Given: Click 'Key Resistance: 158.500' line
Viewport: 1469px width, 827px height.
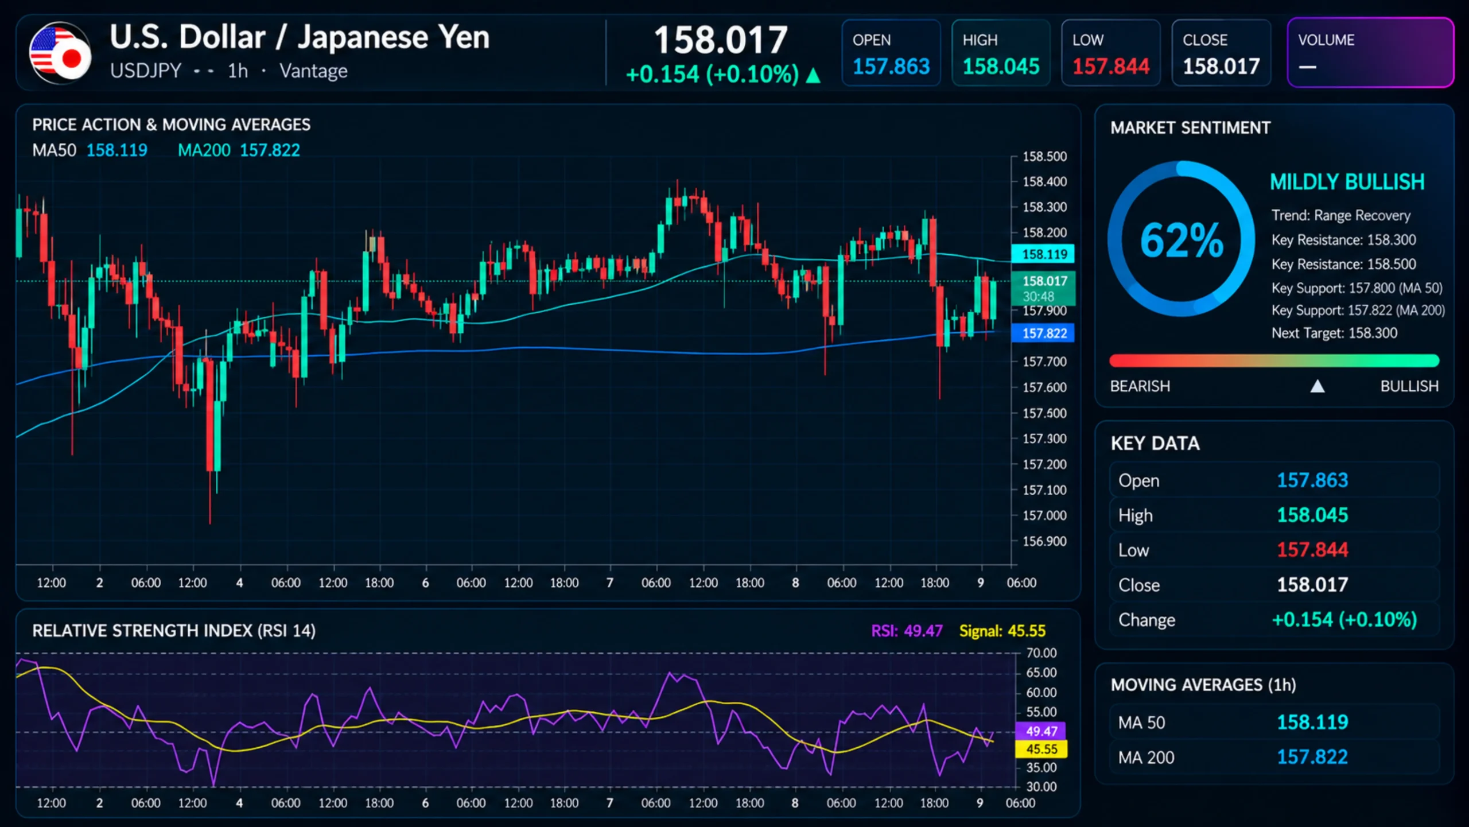Looking at the screenshot, I should point(1343,264).
